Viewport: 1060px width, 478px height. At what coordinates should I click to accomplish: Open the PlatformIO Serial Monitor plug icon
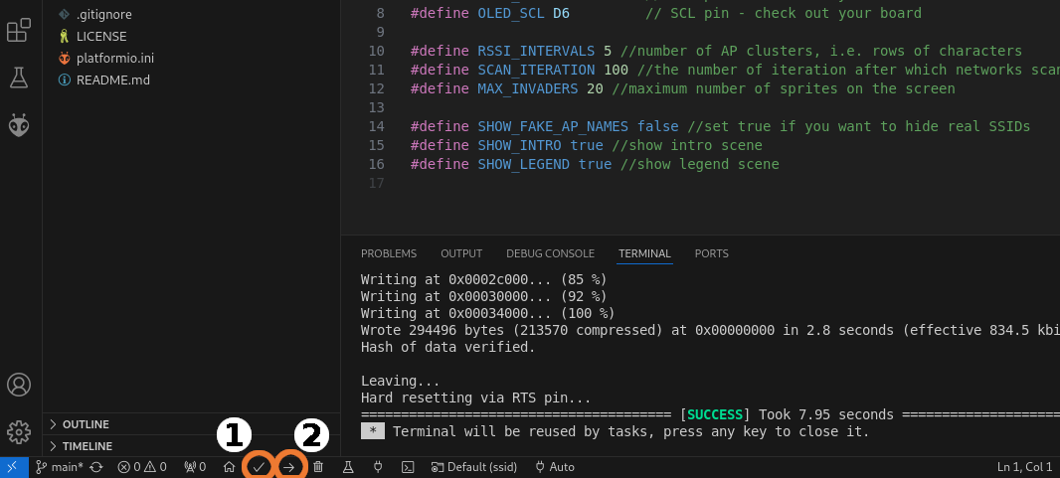point(378,466)
